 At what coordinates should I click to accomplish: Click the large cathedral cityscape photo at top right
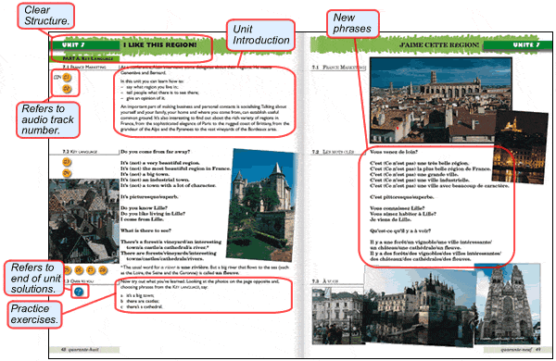(440, 100)
